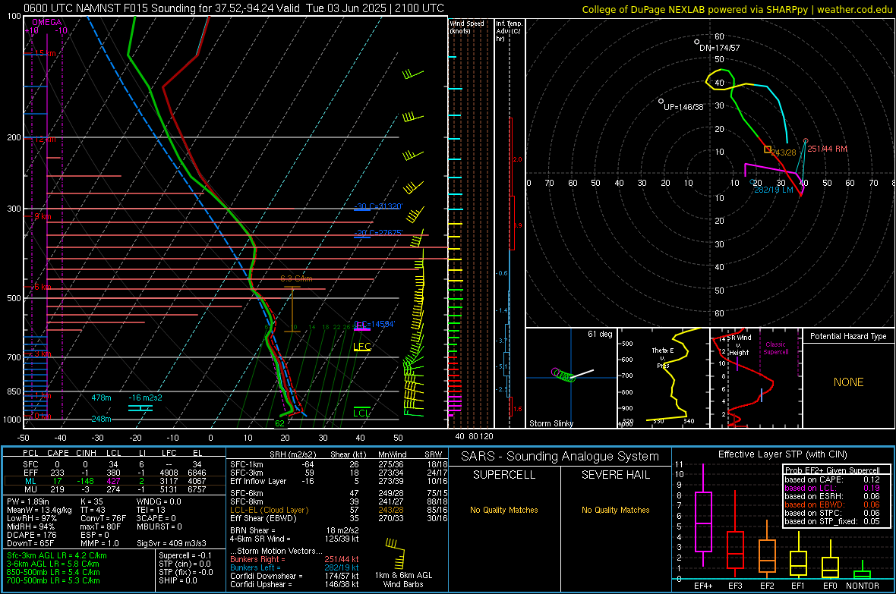Click the orange 6.3 C/km lapse rate label
Viewport: 896px width, 594px height.
296,278
